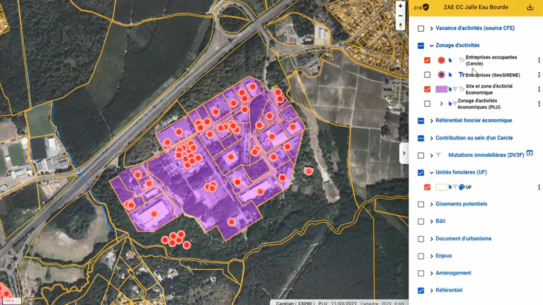Viewport: 543px width, 305px height.
Task: Select the Enjeux layer group label
Action: tap(443, 256)
